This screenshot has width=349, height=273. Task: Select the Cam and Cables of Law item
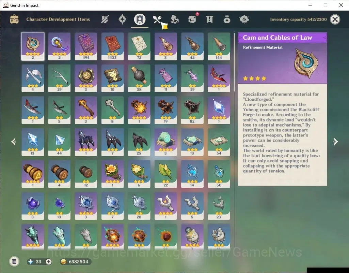pyautogui.click(x=33, y=46)
